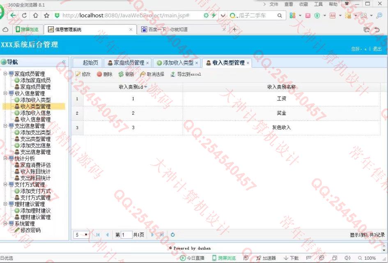Go to first page of grid

[98, 235]
